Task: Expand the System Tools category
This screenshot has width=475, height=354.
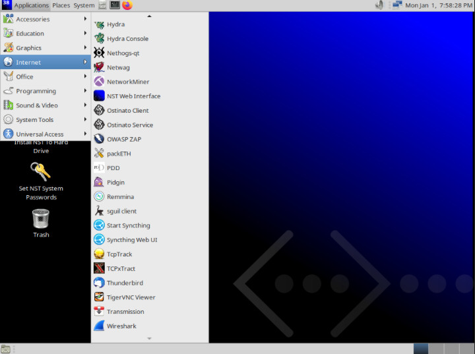Action: pyautogui.click(x=46, y=119)
